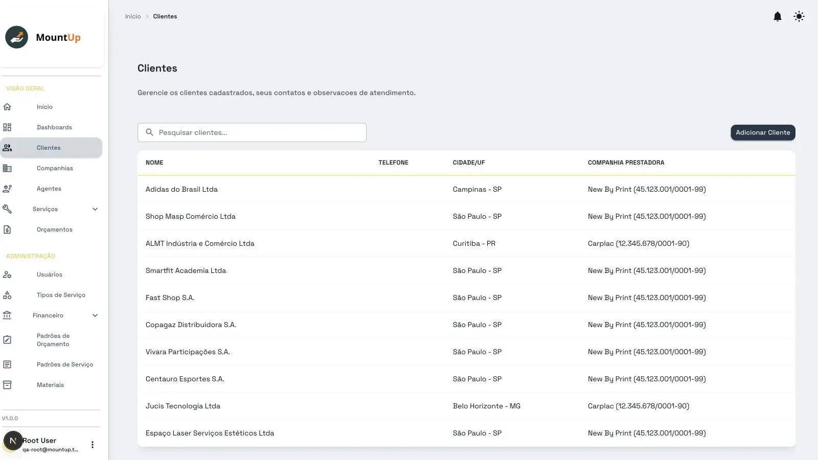The image size is (818, 460).
Task: Click the Início breadcrumb link
Action: tap(133, 16)
